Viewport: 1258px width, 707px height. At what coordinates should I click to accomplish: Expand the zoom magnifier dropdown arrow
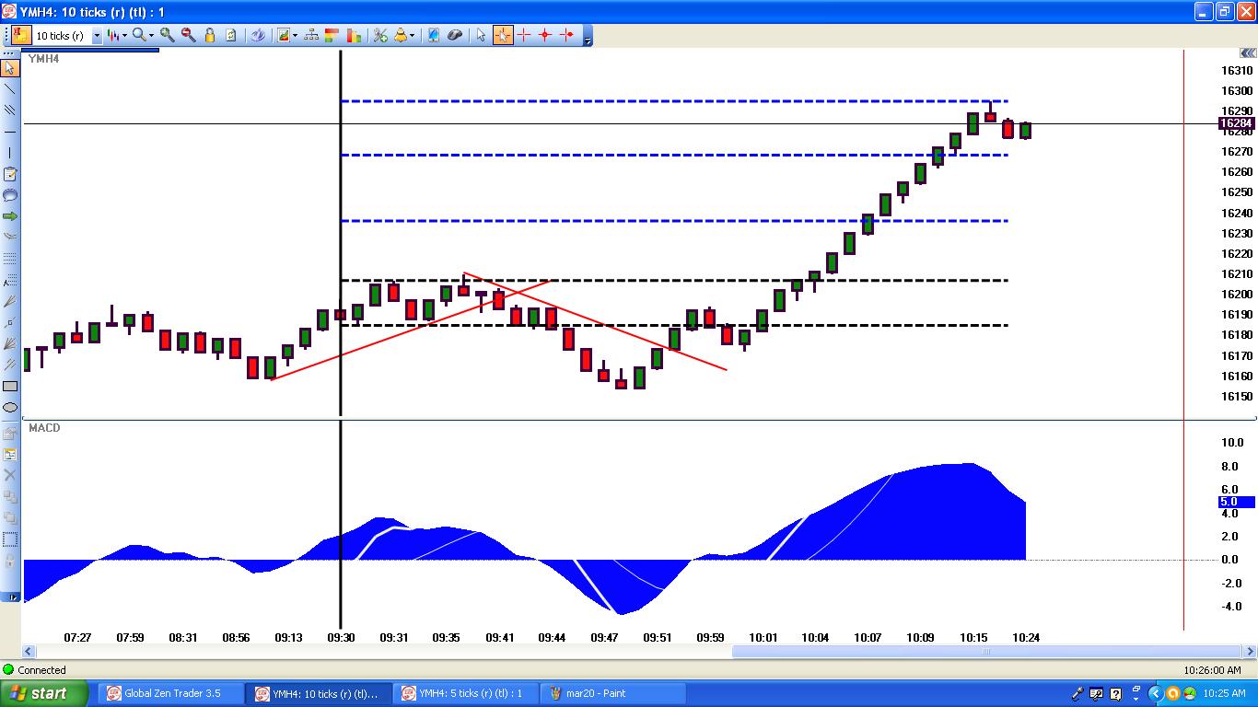(151, 36)
